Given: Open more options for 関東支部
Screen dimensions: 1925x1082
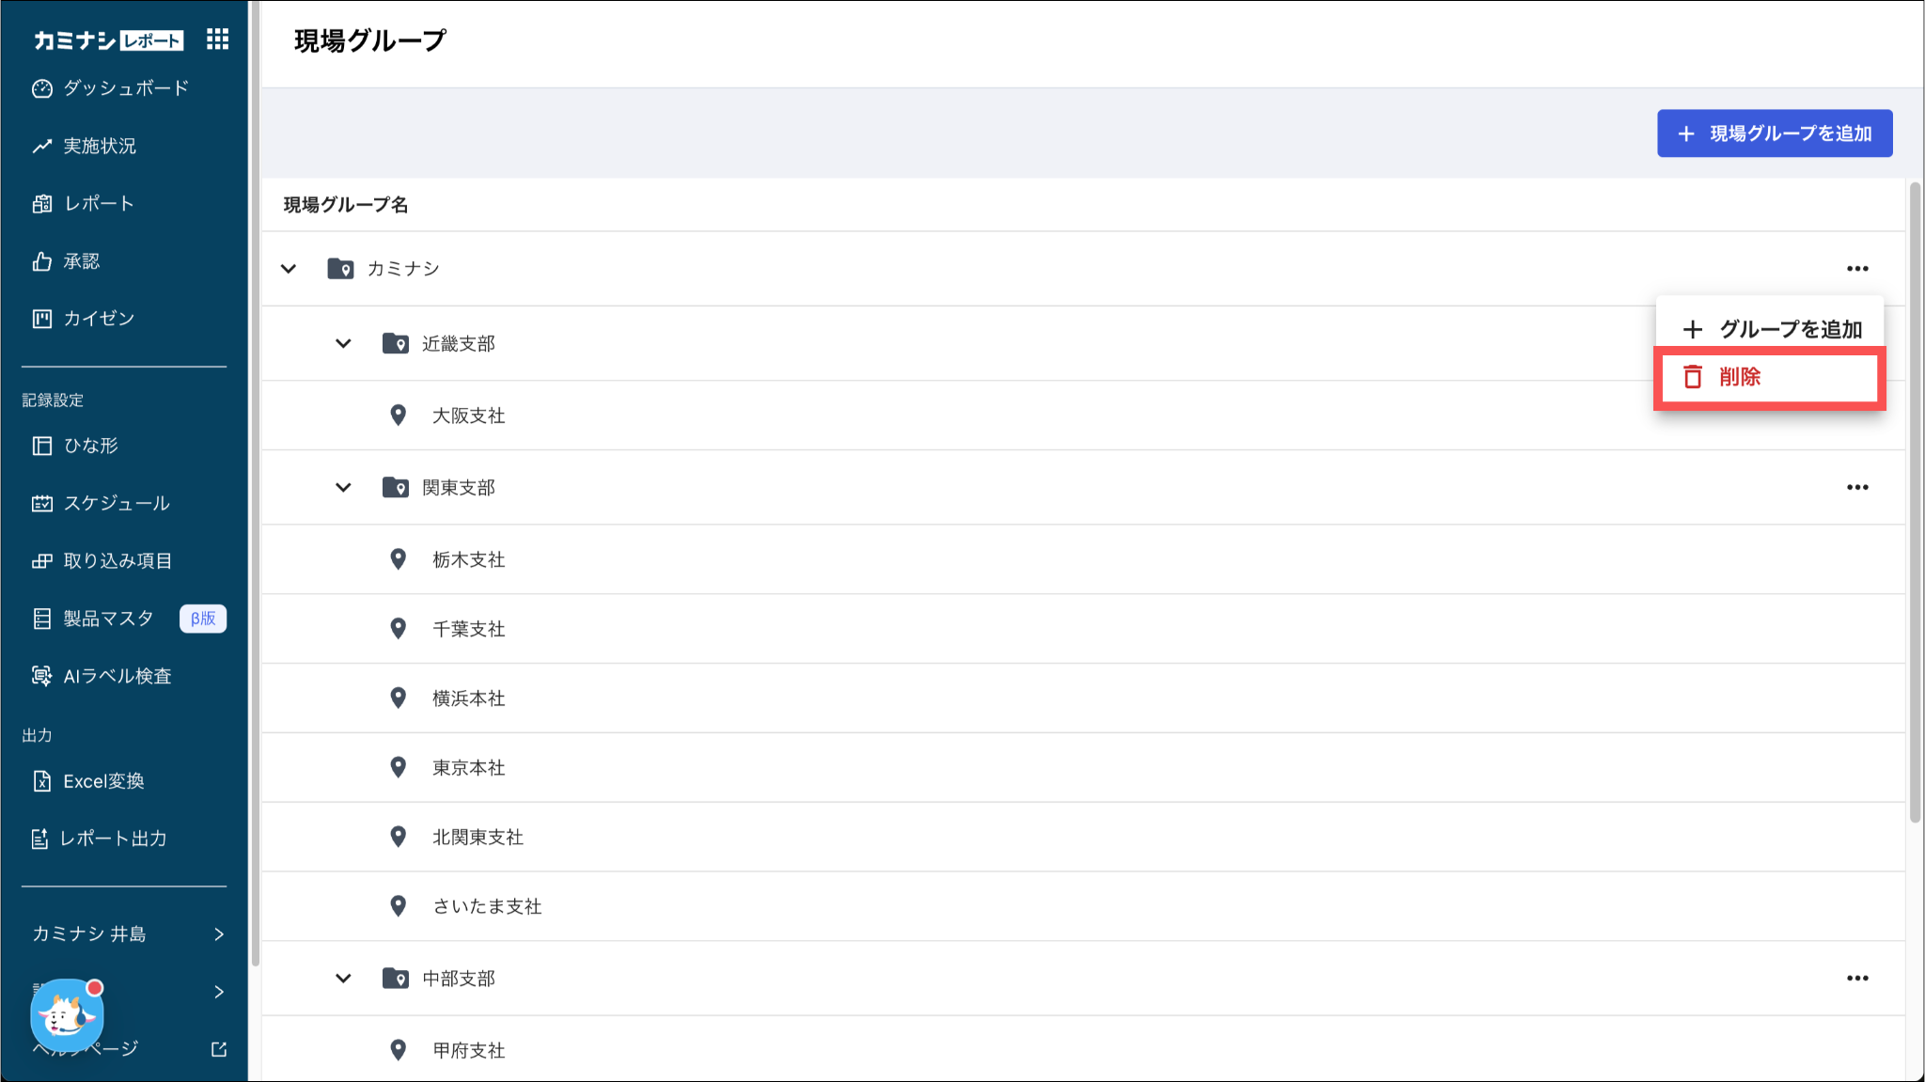Looking at the screenshot, I should [x=1857, y=487].
